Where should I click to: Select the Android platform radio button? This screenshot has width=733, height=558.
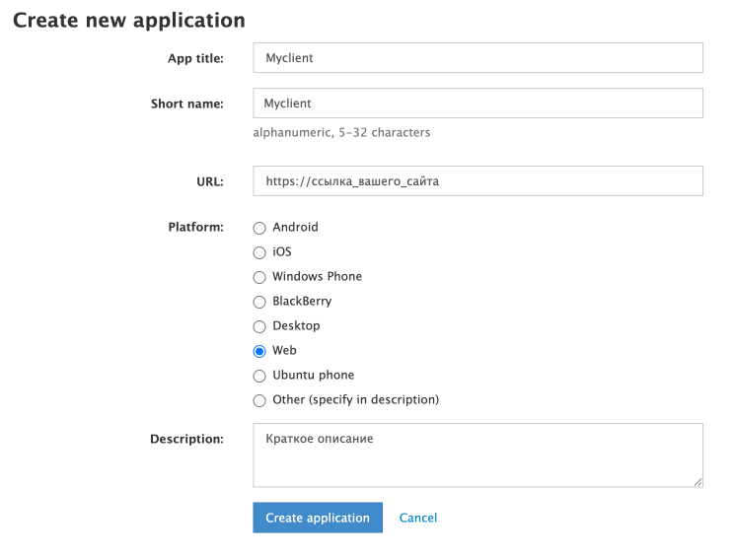pyautogui.click(x=259, y=228)
